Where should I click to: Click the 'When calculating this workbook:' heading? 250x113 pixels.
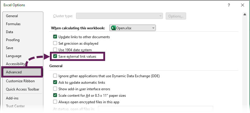[x=78, y=28]
